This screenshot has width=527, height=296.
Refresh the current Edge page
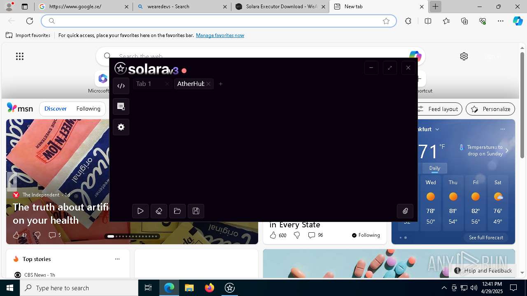tap(30, 21)
